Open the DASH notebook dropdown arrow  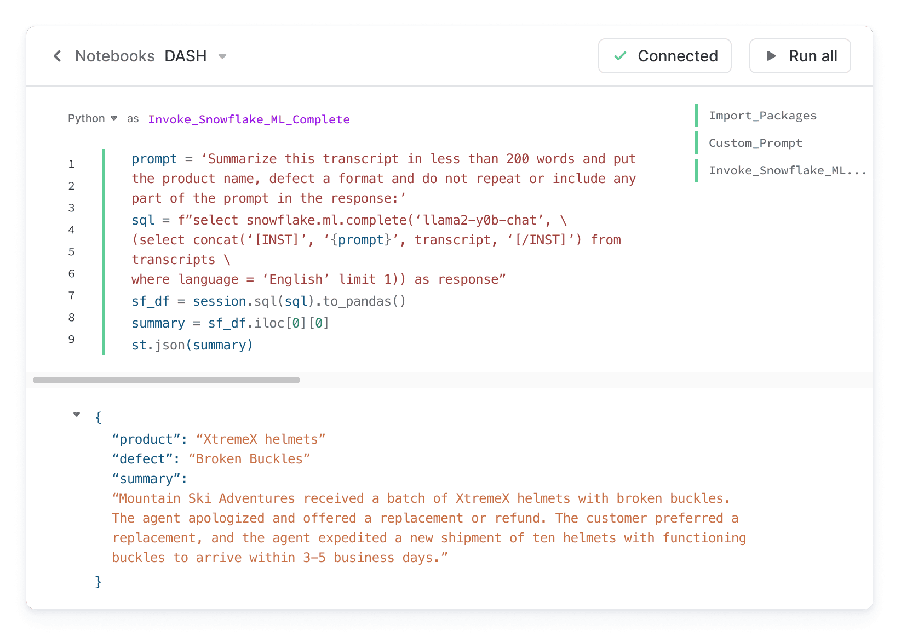(x=222, y=56)
